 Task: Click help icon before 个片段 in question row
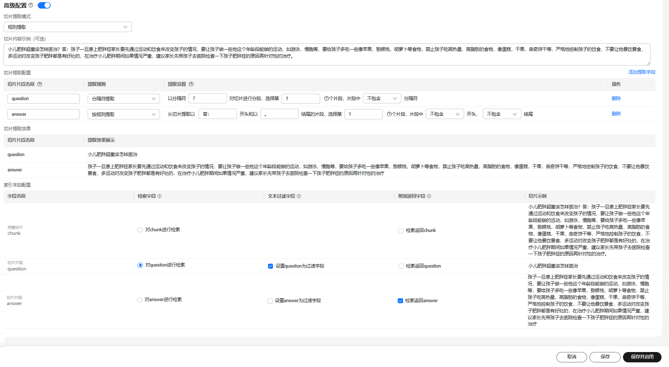coord(326,99)
